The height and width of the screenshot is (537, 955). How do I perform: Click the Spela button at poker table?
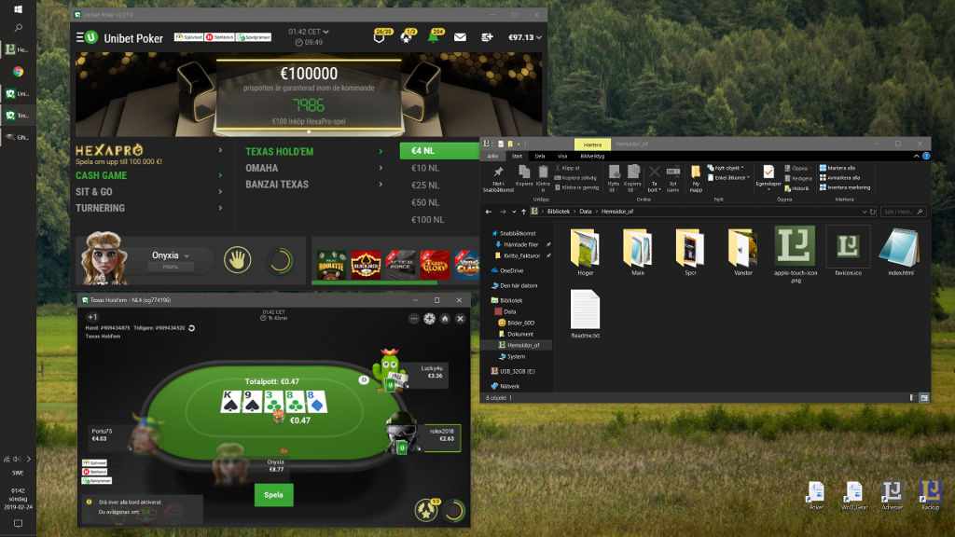(273, 494)
